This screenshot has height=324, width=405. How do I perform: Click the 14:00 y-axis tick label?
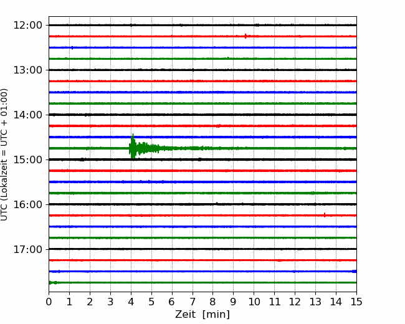pyautogui.click(x=28, y=115)
